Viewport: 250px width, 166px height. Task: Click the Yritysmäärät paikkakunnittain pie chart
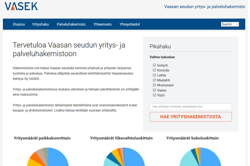point(47,157)
